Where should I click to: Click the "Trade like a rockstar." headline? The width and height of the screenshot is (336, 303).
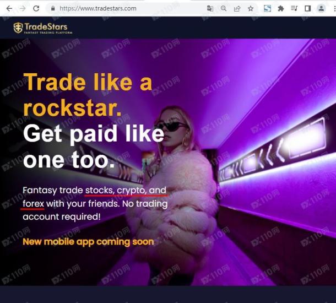[88, 95]
